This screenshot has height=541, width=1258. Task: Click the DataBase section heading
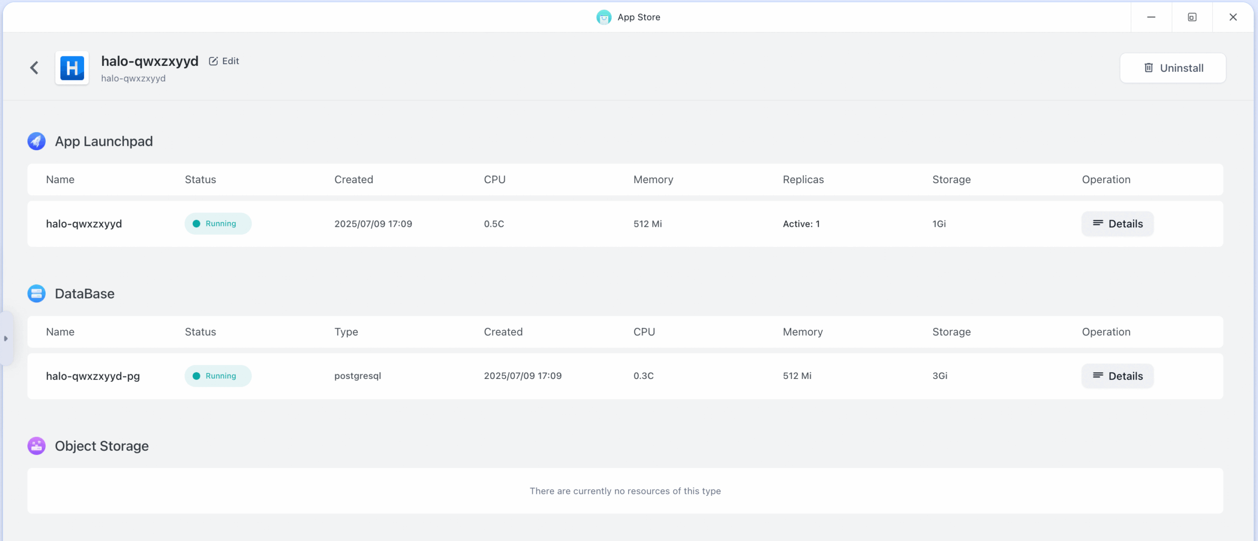[x=85, y=294]
